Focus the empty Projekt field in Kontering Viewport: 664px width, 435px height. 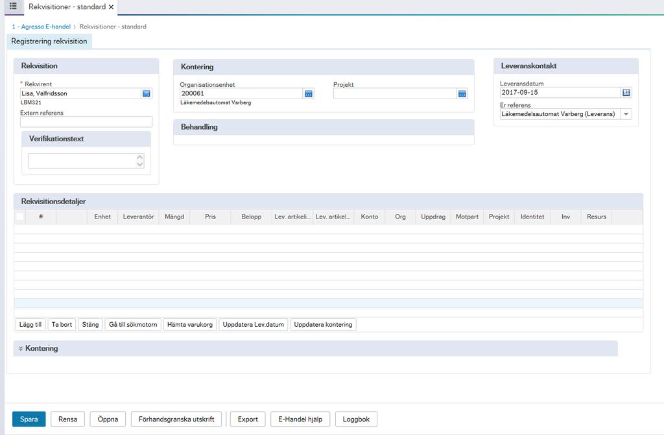coord(395,93)
